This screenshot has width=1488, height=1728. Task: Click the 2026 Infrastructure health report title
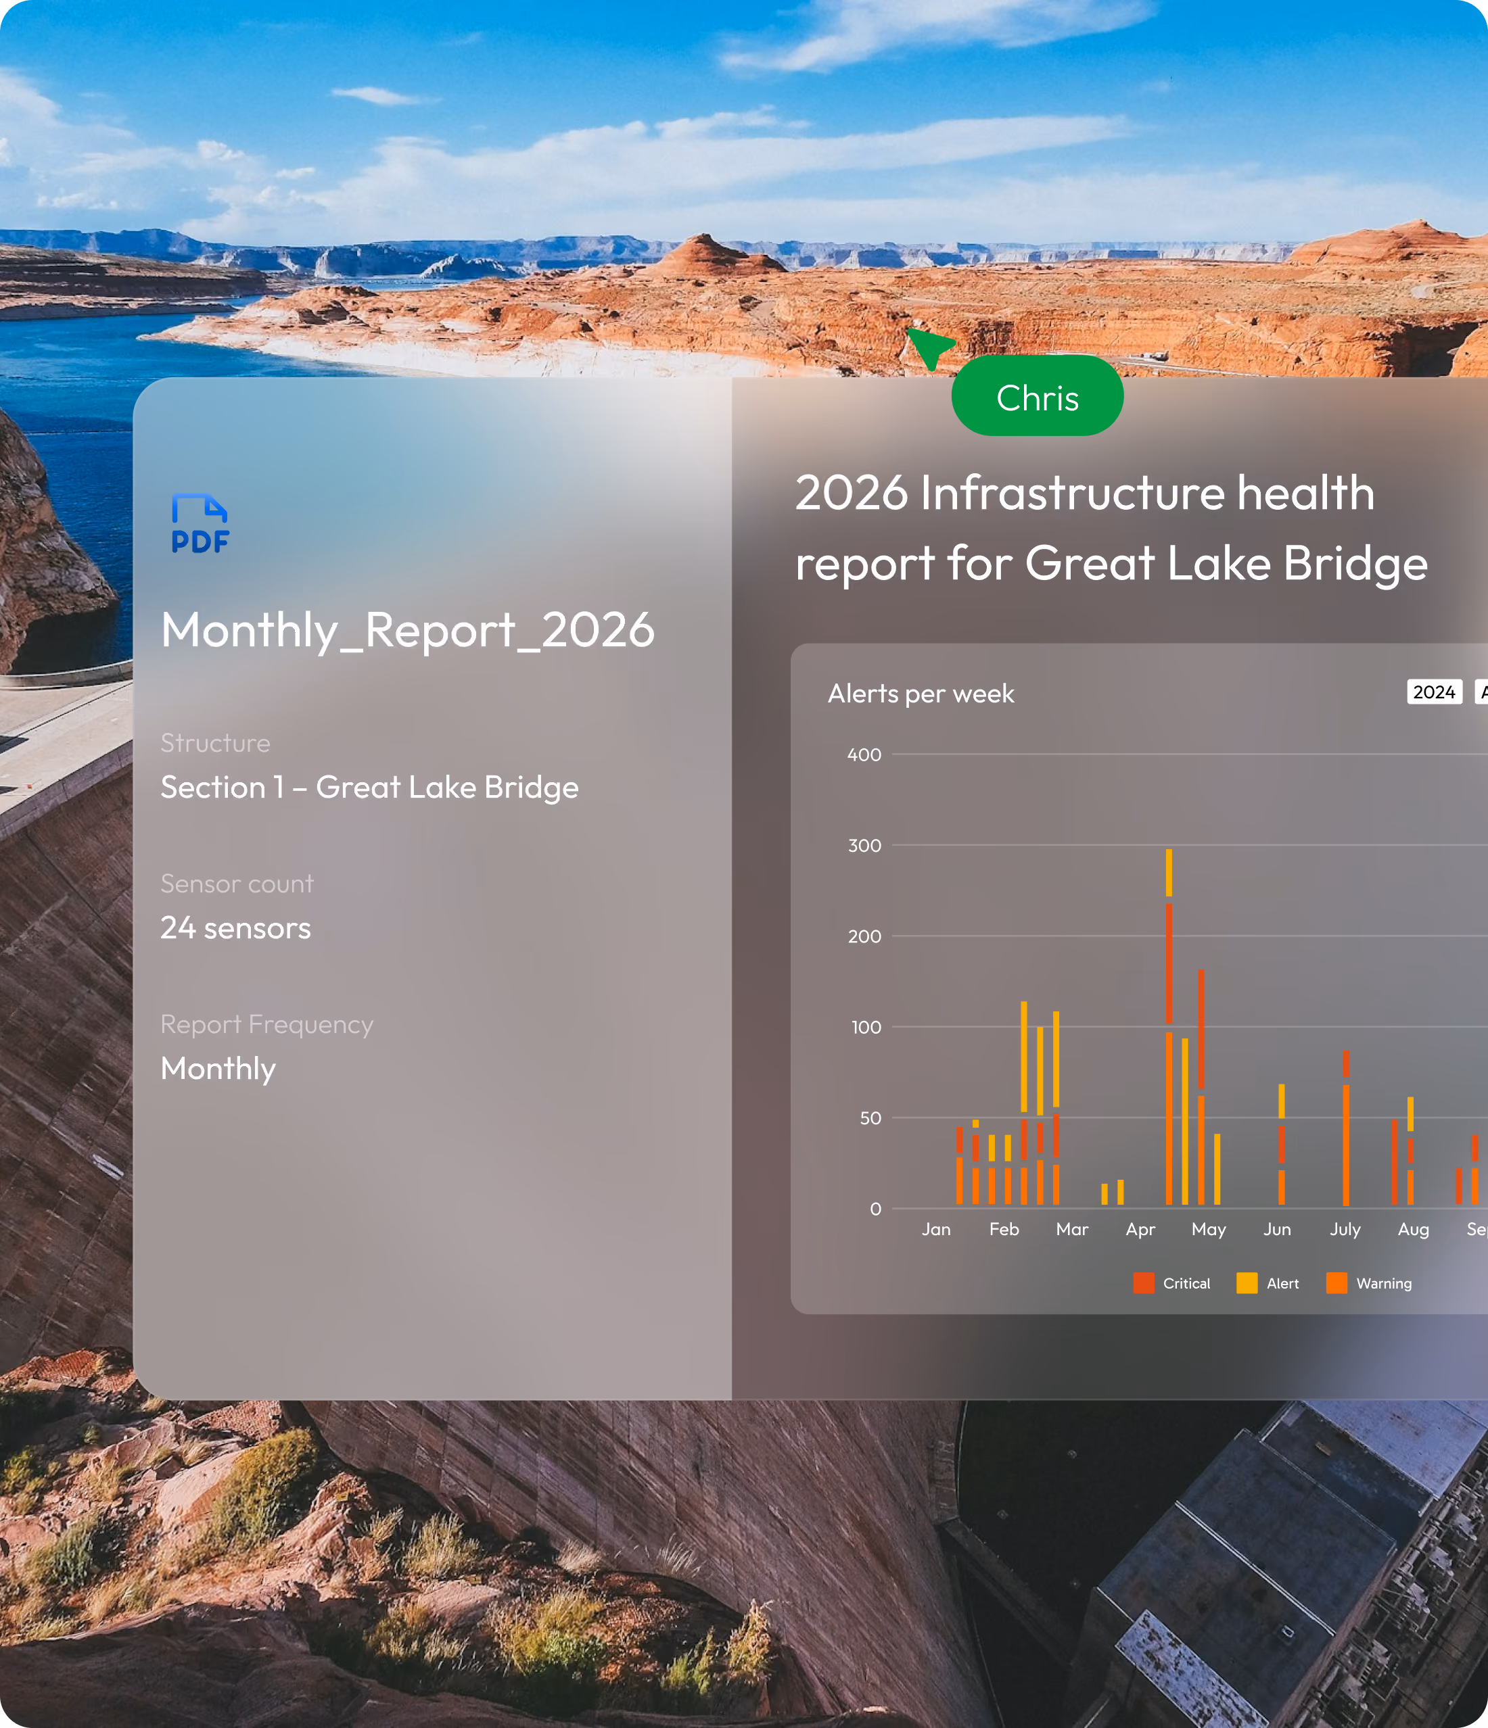(x=1111, y=527)
